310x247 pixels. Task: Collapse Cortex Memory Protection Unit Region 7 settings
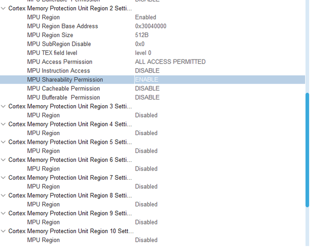(4, 178)
